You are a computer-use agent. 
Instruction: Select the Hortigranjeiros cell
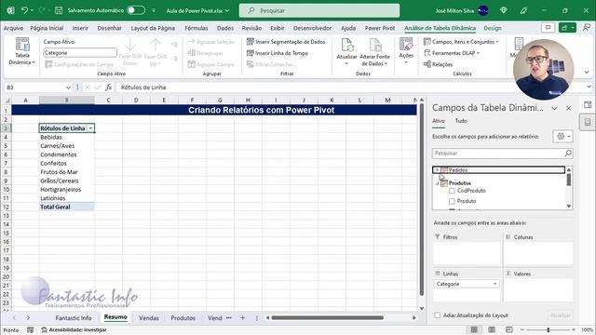(66, 190)
